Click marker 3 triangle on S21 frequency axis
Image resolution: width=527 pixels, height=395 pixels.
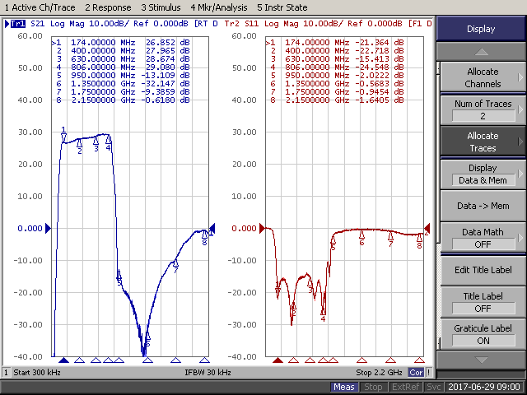tap(96, 360)
